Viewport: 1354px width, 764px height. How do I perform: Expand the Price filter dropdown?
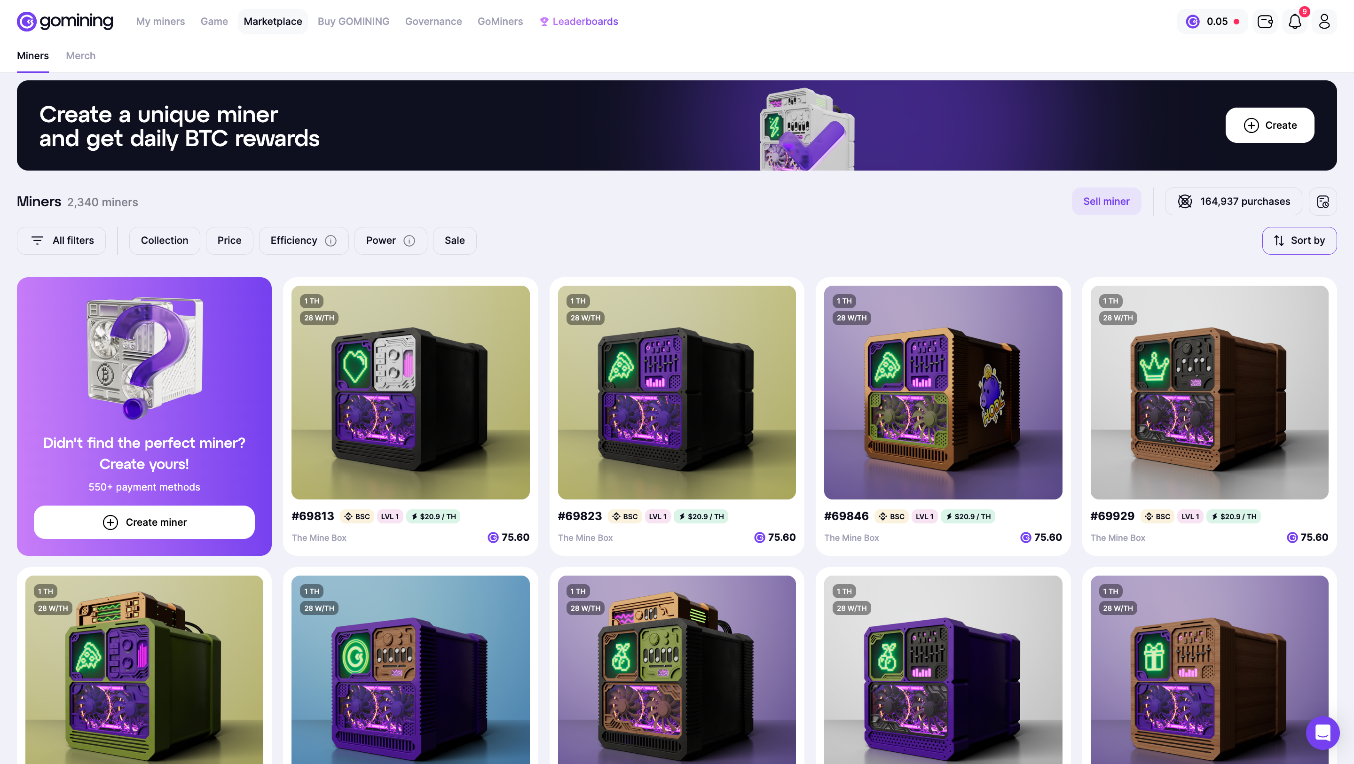click(229, 241)
